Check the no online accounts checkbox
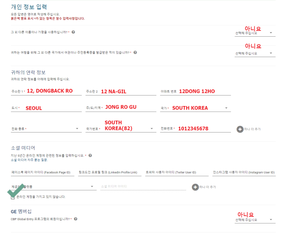283x235 pixels. coord(13,197)
